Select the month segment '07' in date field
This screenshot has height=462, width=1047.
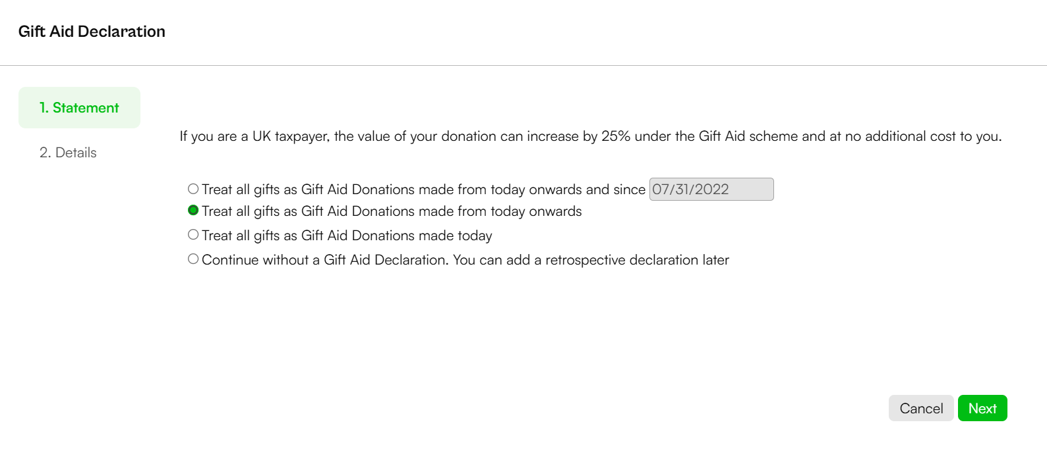click(x=661, y=190)
